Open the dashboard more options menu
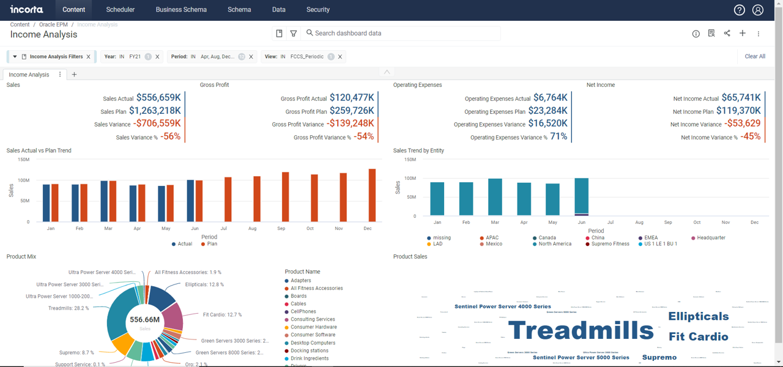This screenshot has height=367, width=783. click(x=759, y=34)
